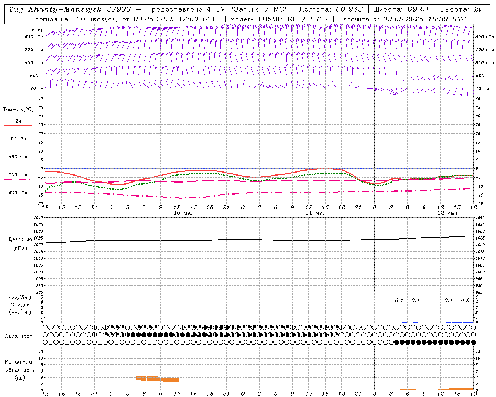This screenshot has height=397, width=496.
Task: Click the orange convective cloud bar
Action: pyautogui.click(x=158, y=379)
